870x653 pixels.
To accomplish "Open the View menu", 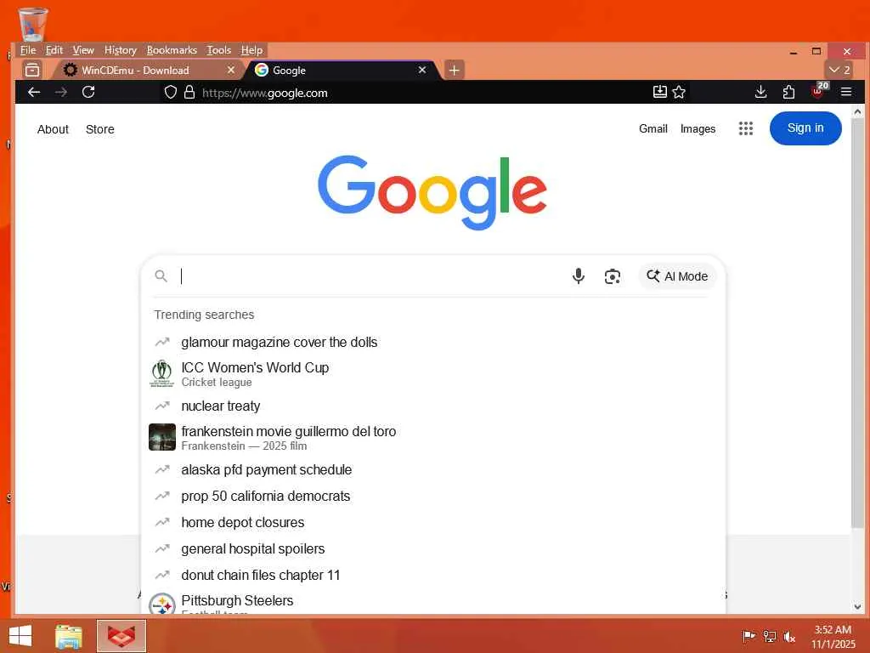I will tap(83, 50).
